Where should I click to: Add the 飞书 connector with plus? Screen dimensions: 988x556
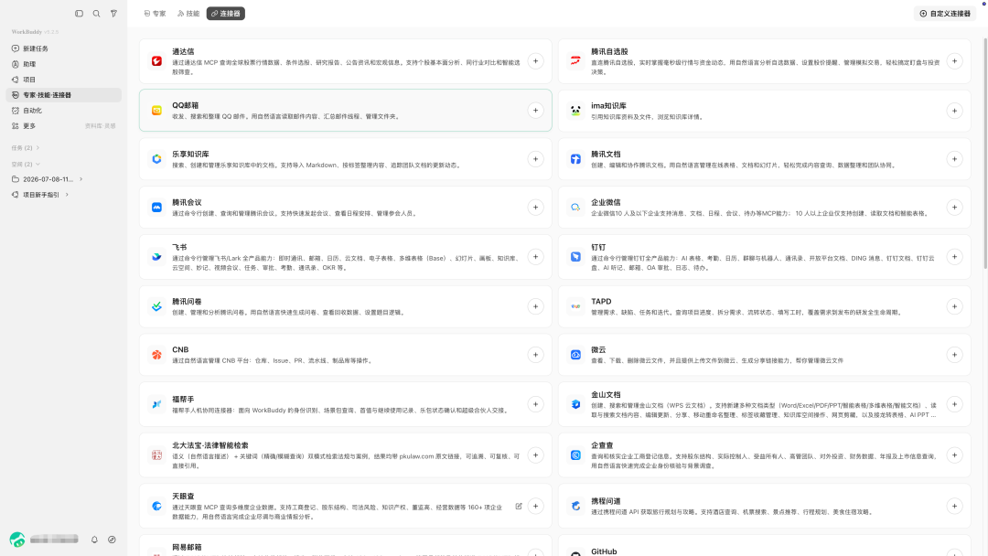(x=535, y=257)
